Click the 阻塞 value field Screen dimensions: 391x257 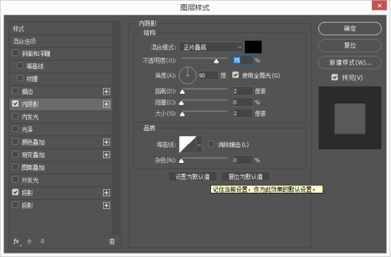tap(243, 102)
